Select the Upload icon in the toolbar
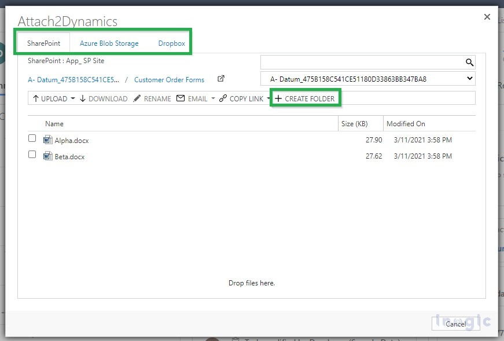This screenshot has height=341, width=504. coord(36,98)
